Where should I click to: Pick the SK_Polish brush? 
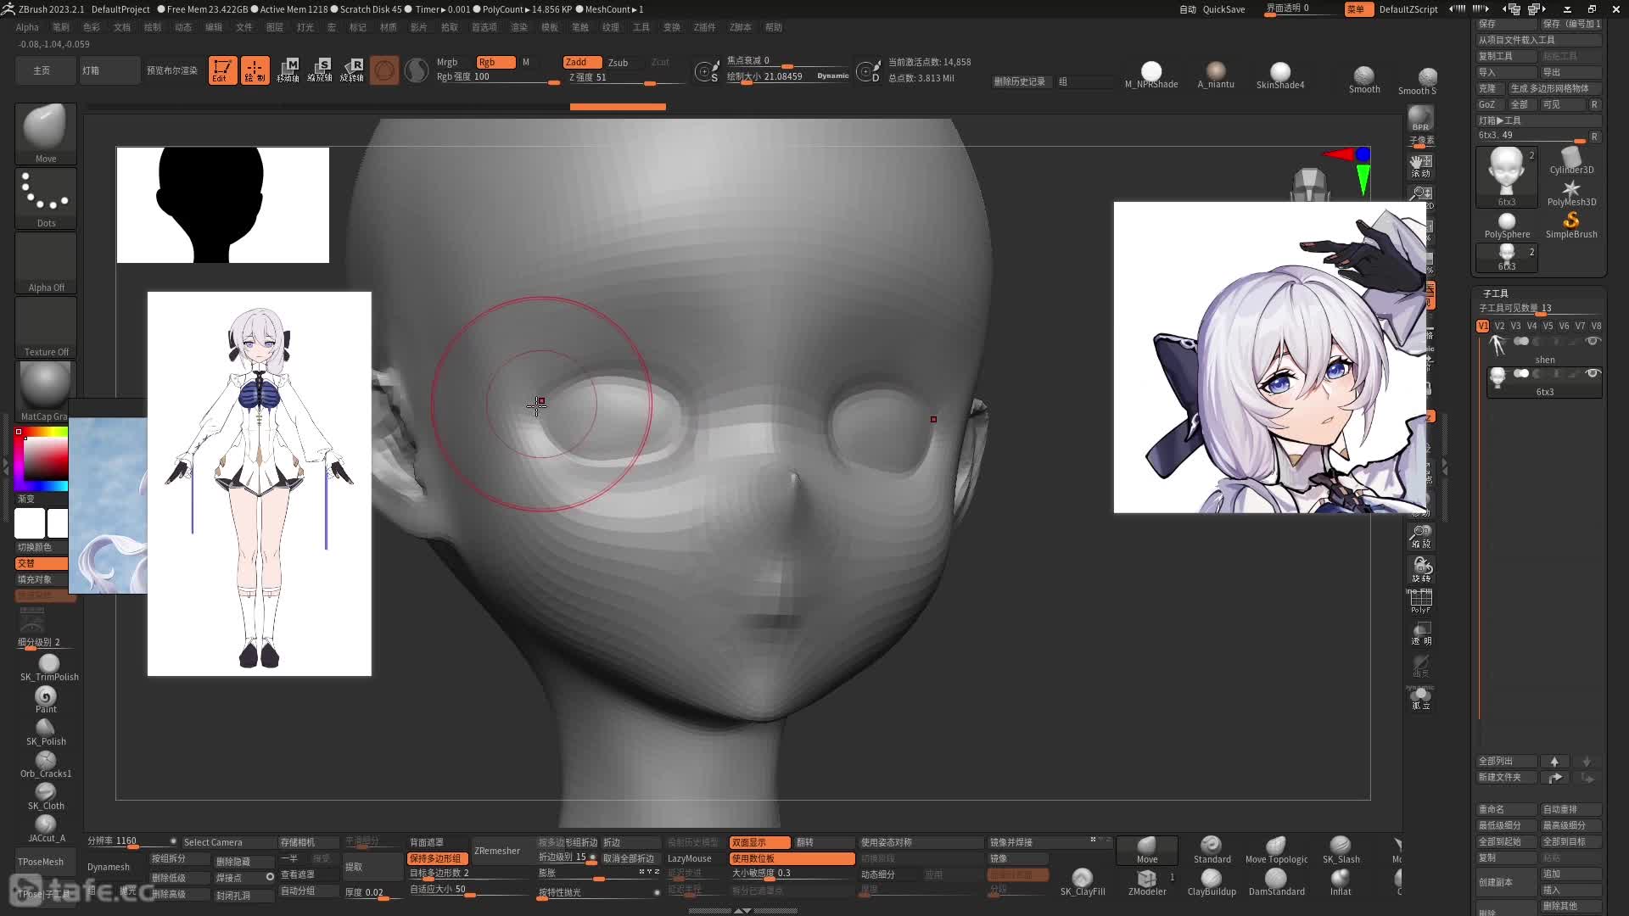tap(46, 732)
